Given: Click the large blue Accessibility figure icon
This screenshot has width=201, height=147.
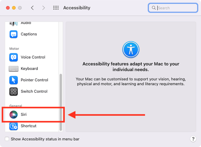Looking at the screenshot, I should coord(131,49).
